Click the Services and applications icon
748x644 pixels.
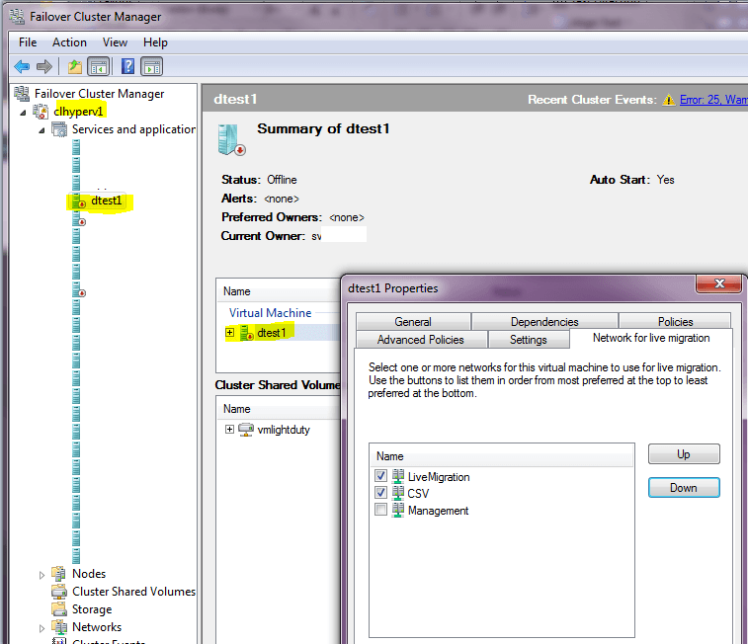click(59, 129)
